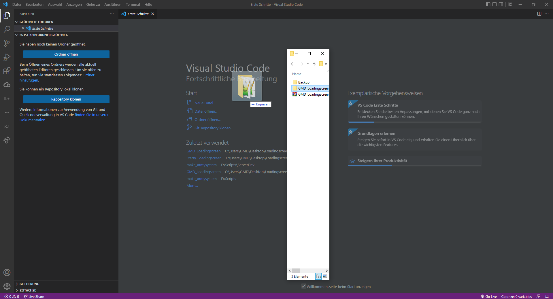Open the Manage gear settings icon
This screenshot has width=553, height=299.
coord(7,286)
